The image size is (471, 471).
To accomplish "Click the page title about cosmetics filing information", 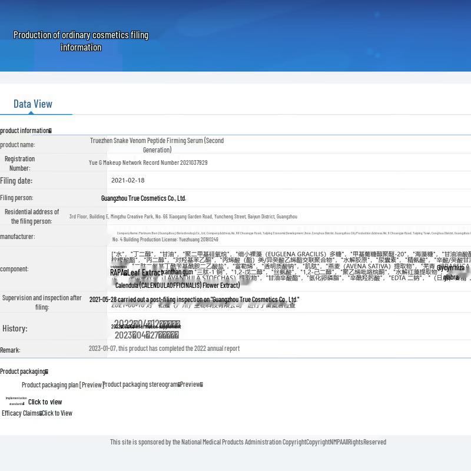I will 81,41.
